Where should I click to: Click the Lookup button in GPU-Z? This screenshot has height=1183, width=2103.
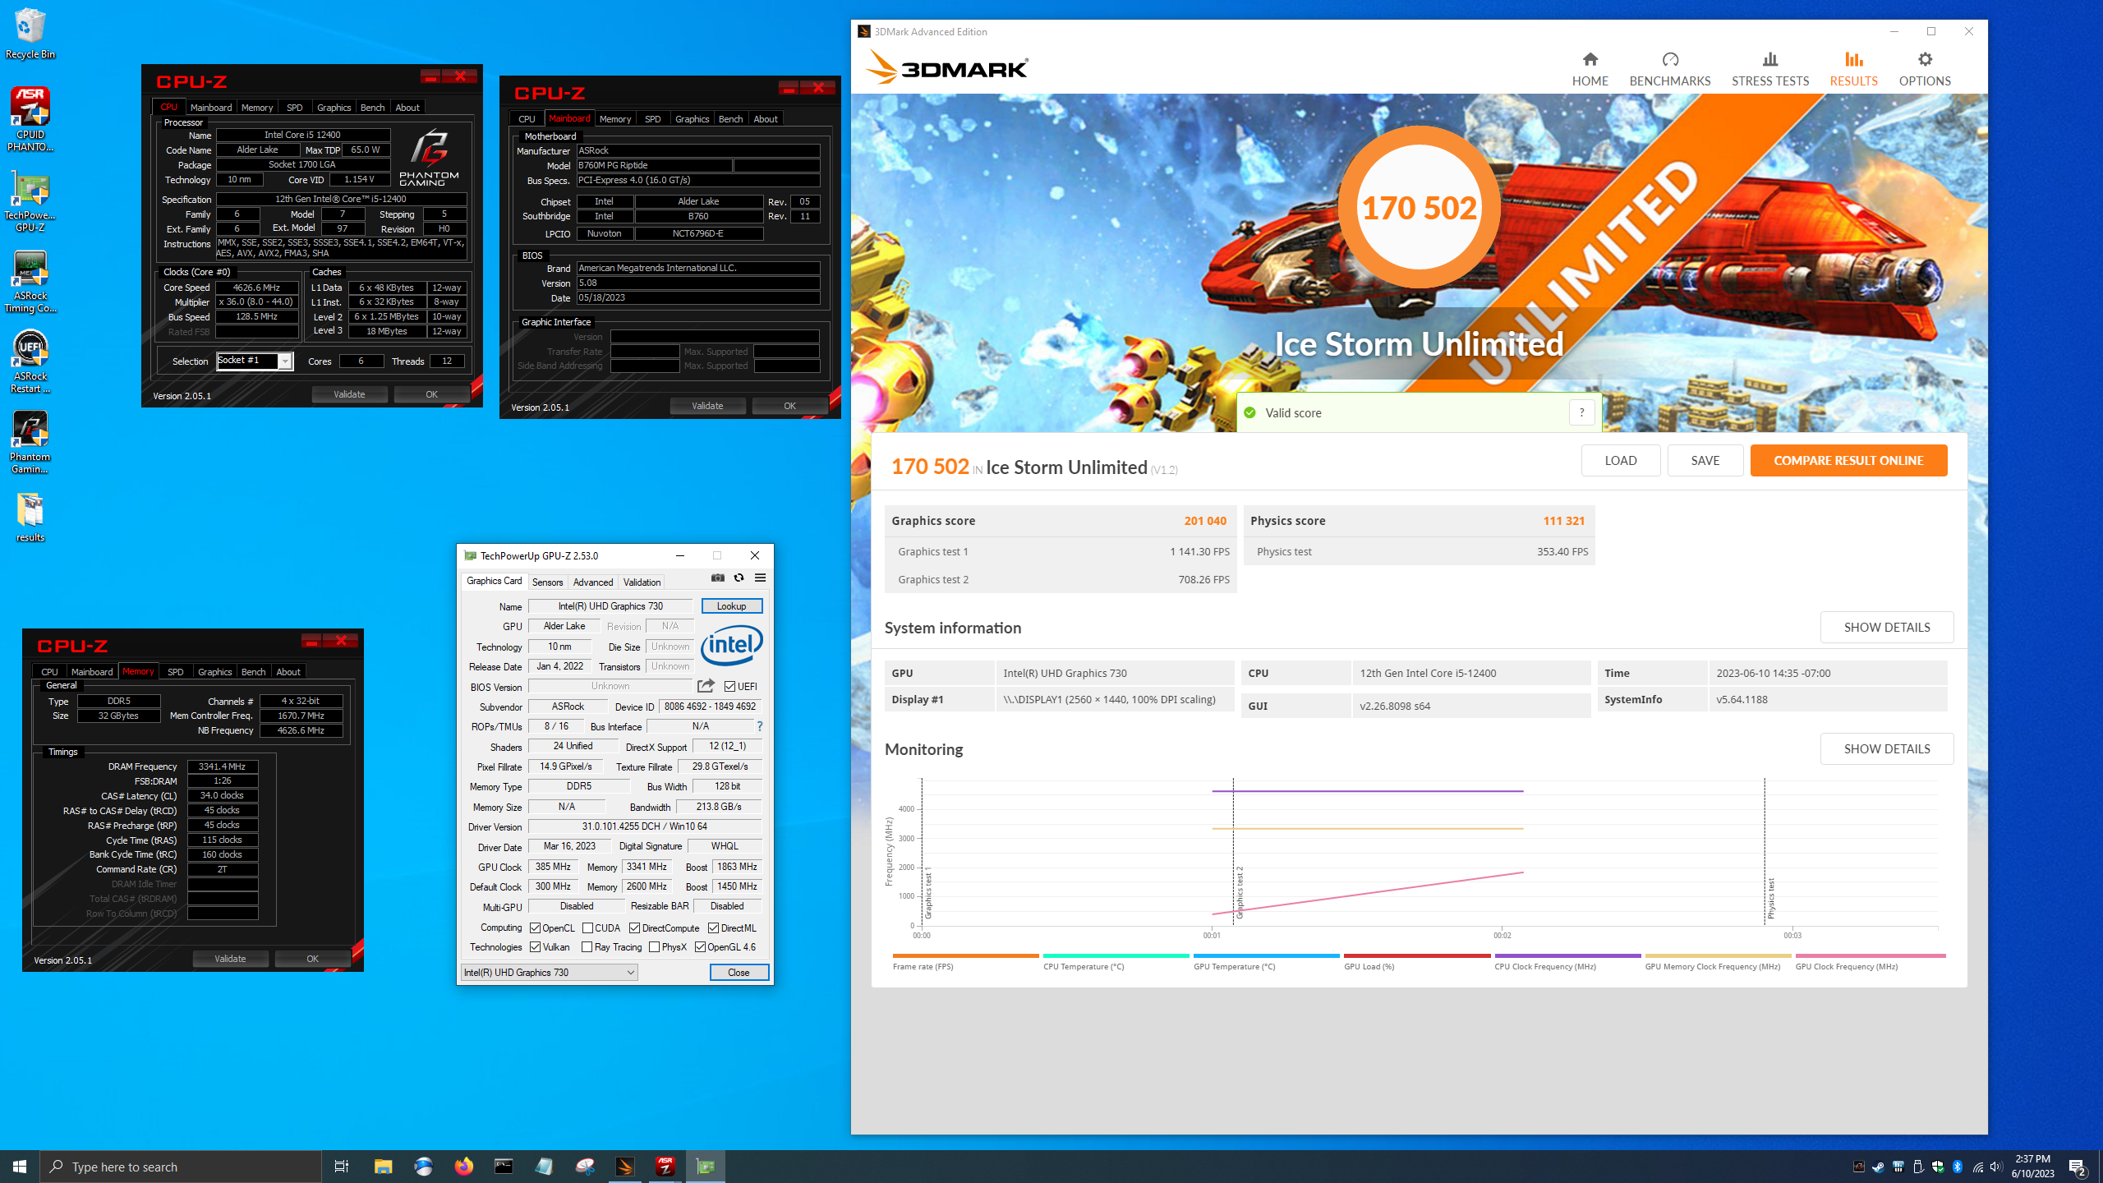coord(731,606)
